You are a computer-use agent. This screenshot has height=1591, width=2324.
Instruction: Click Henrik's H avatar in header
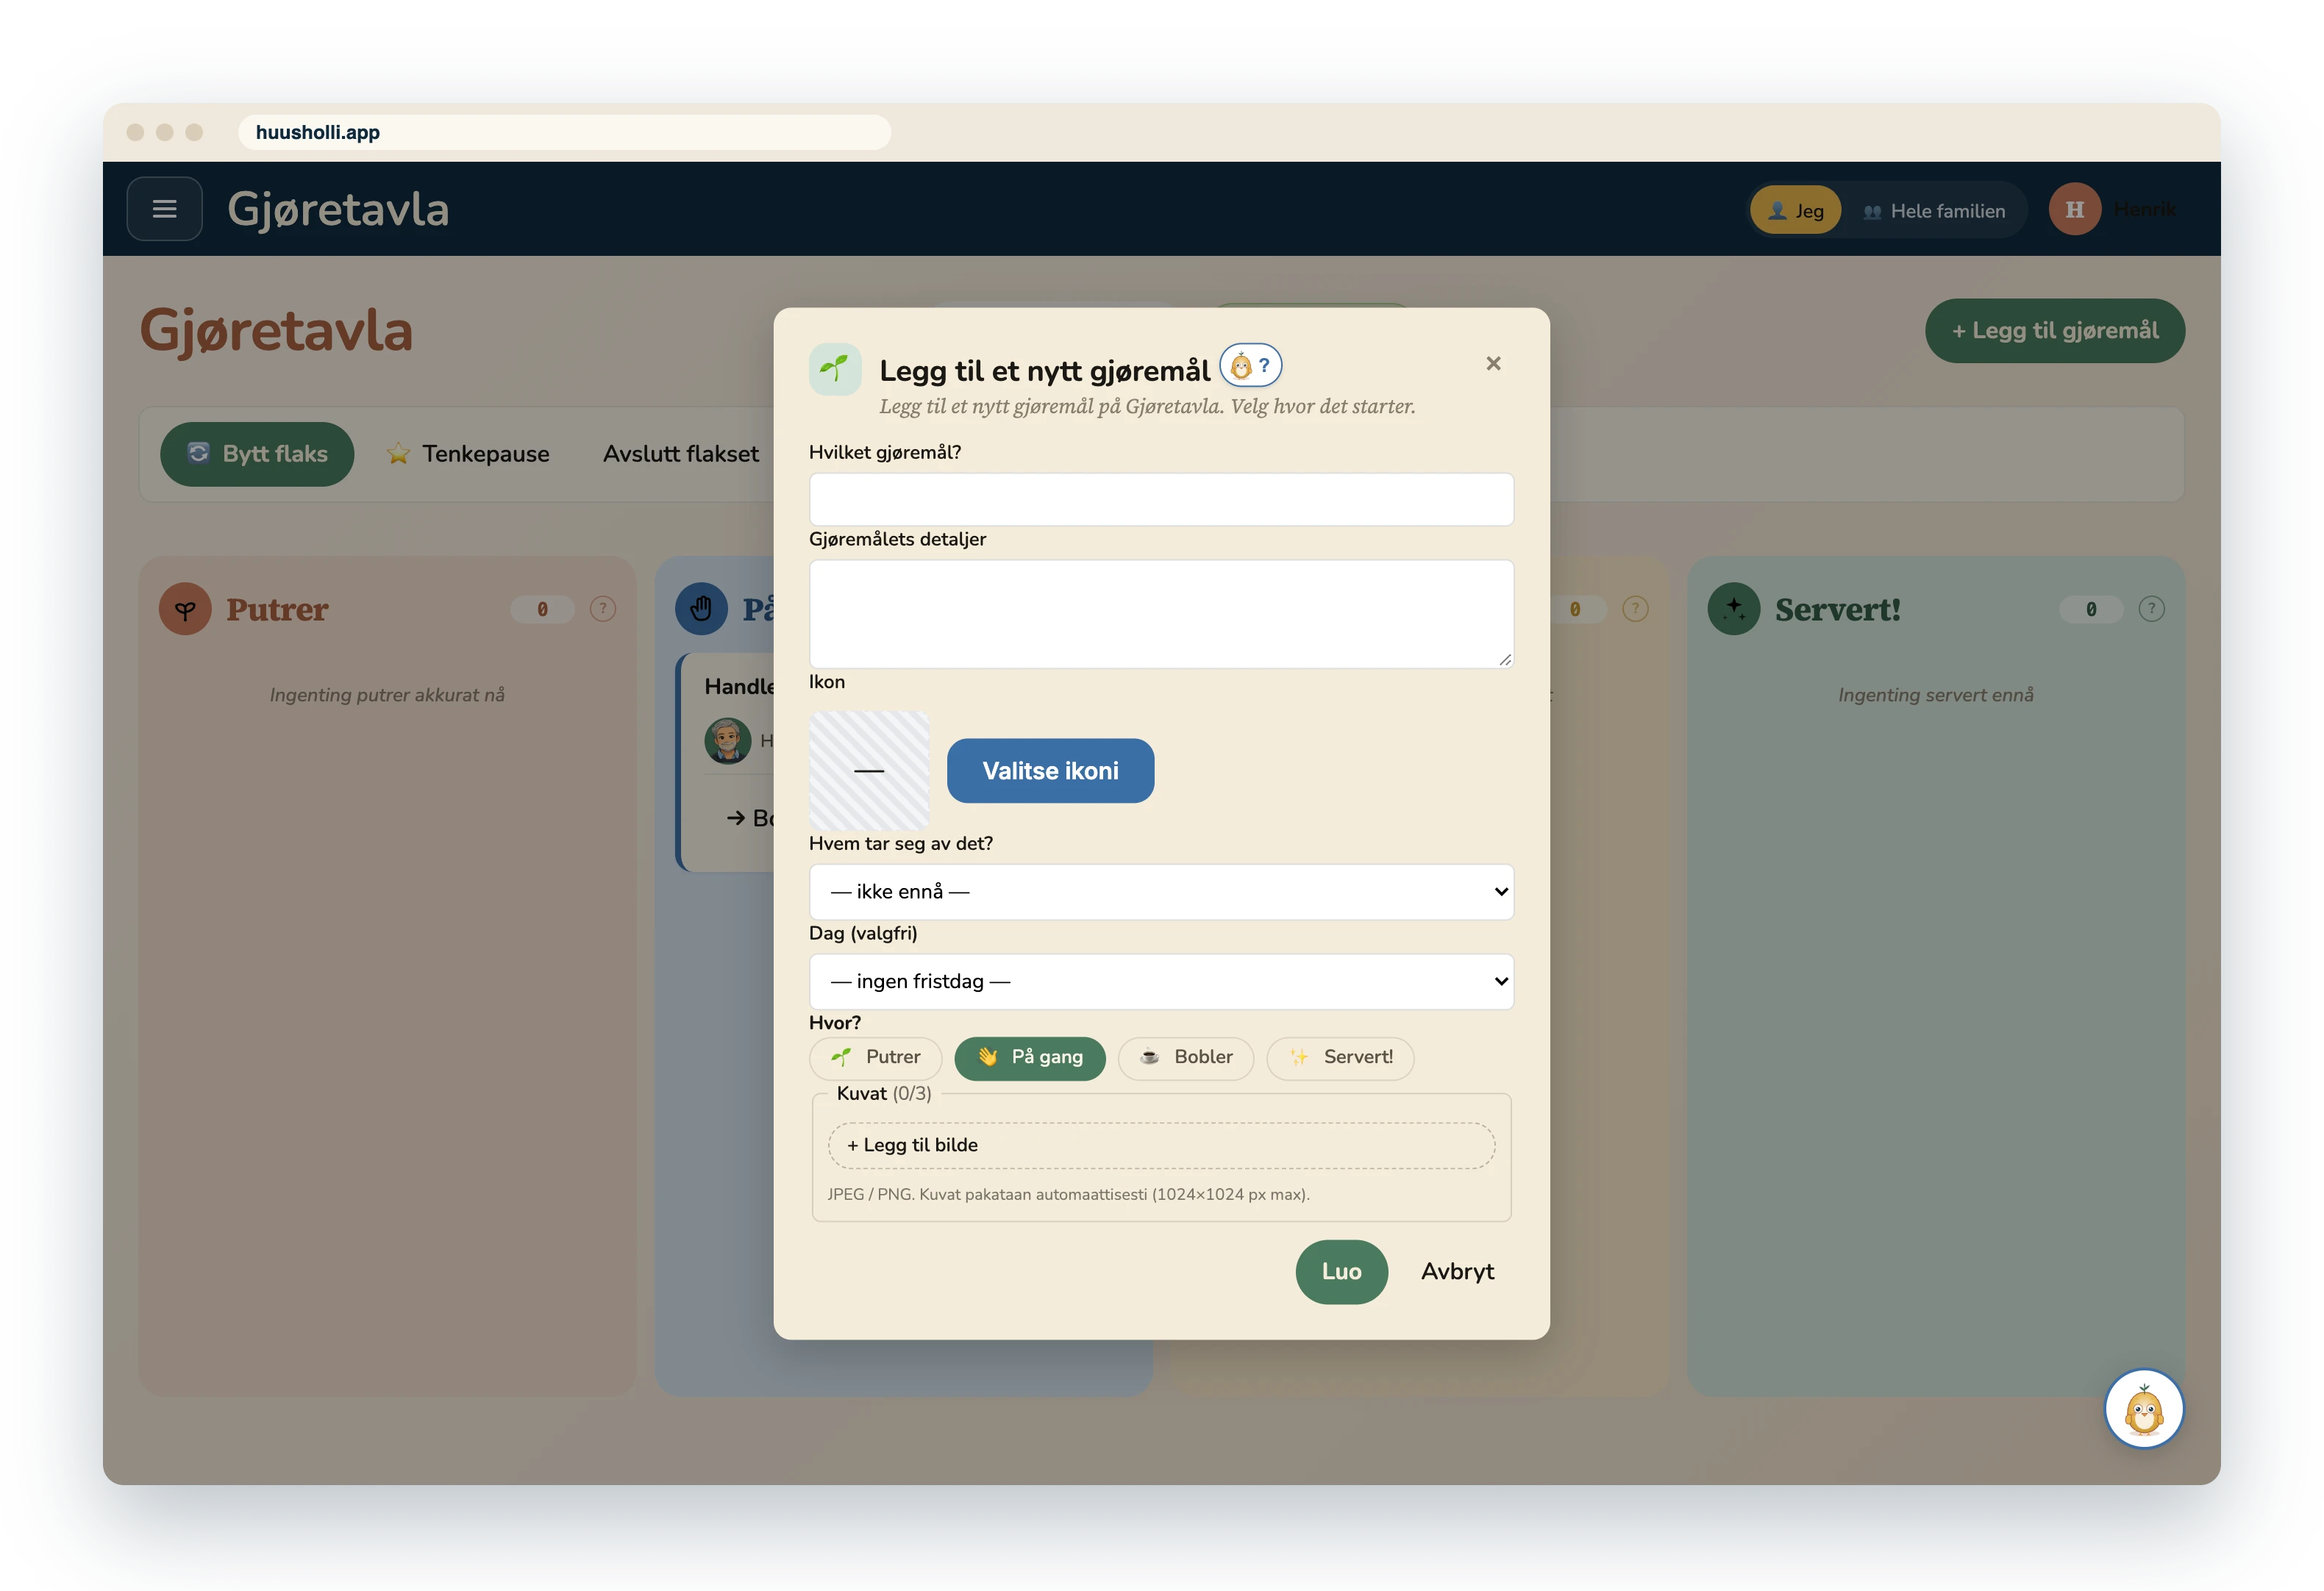(2074, 210)
